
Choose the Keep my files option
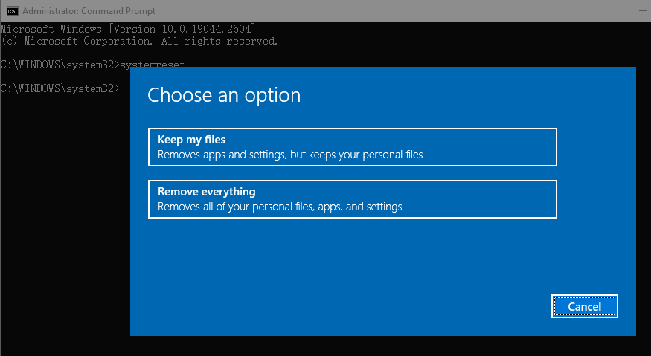click(353, 147)
